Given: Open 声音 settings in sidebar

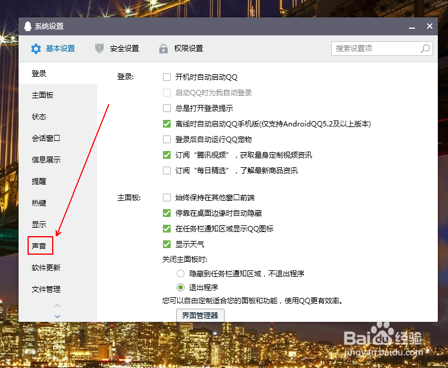Looking at the screenshot, I should (x=57, y=246).
